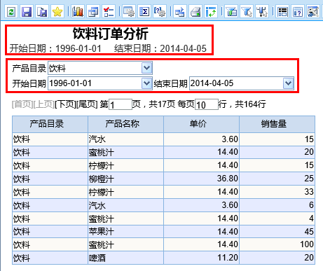Add to favorites with star icon

pos(57,12)
